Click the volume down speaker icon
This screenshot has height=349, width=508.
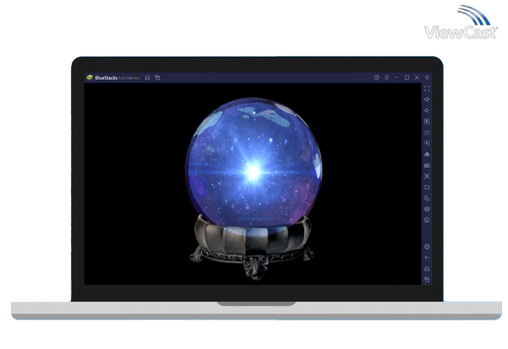point(427,110)
